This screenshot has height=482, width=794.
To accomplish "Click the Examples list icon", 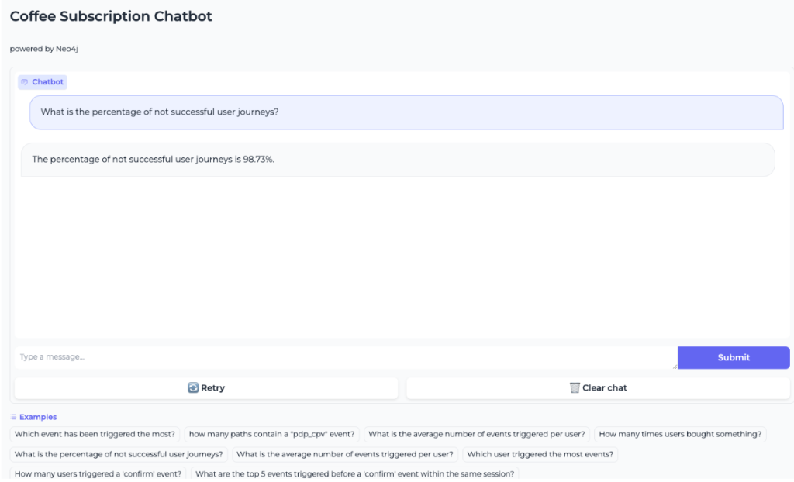I will (x=14, y=417).
